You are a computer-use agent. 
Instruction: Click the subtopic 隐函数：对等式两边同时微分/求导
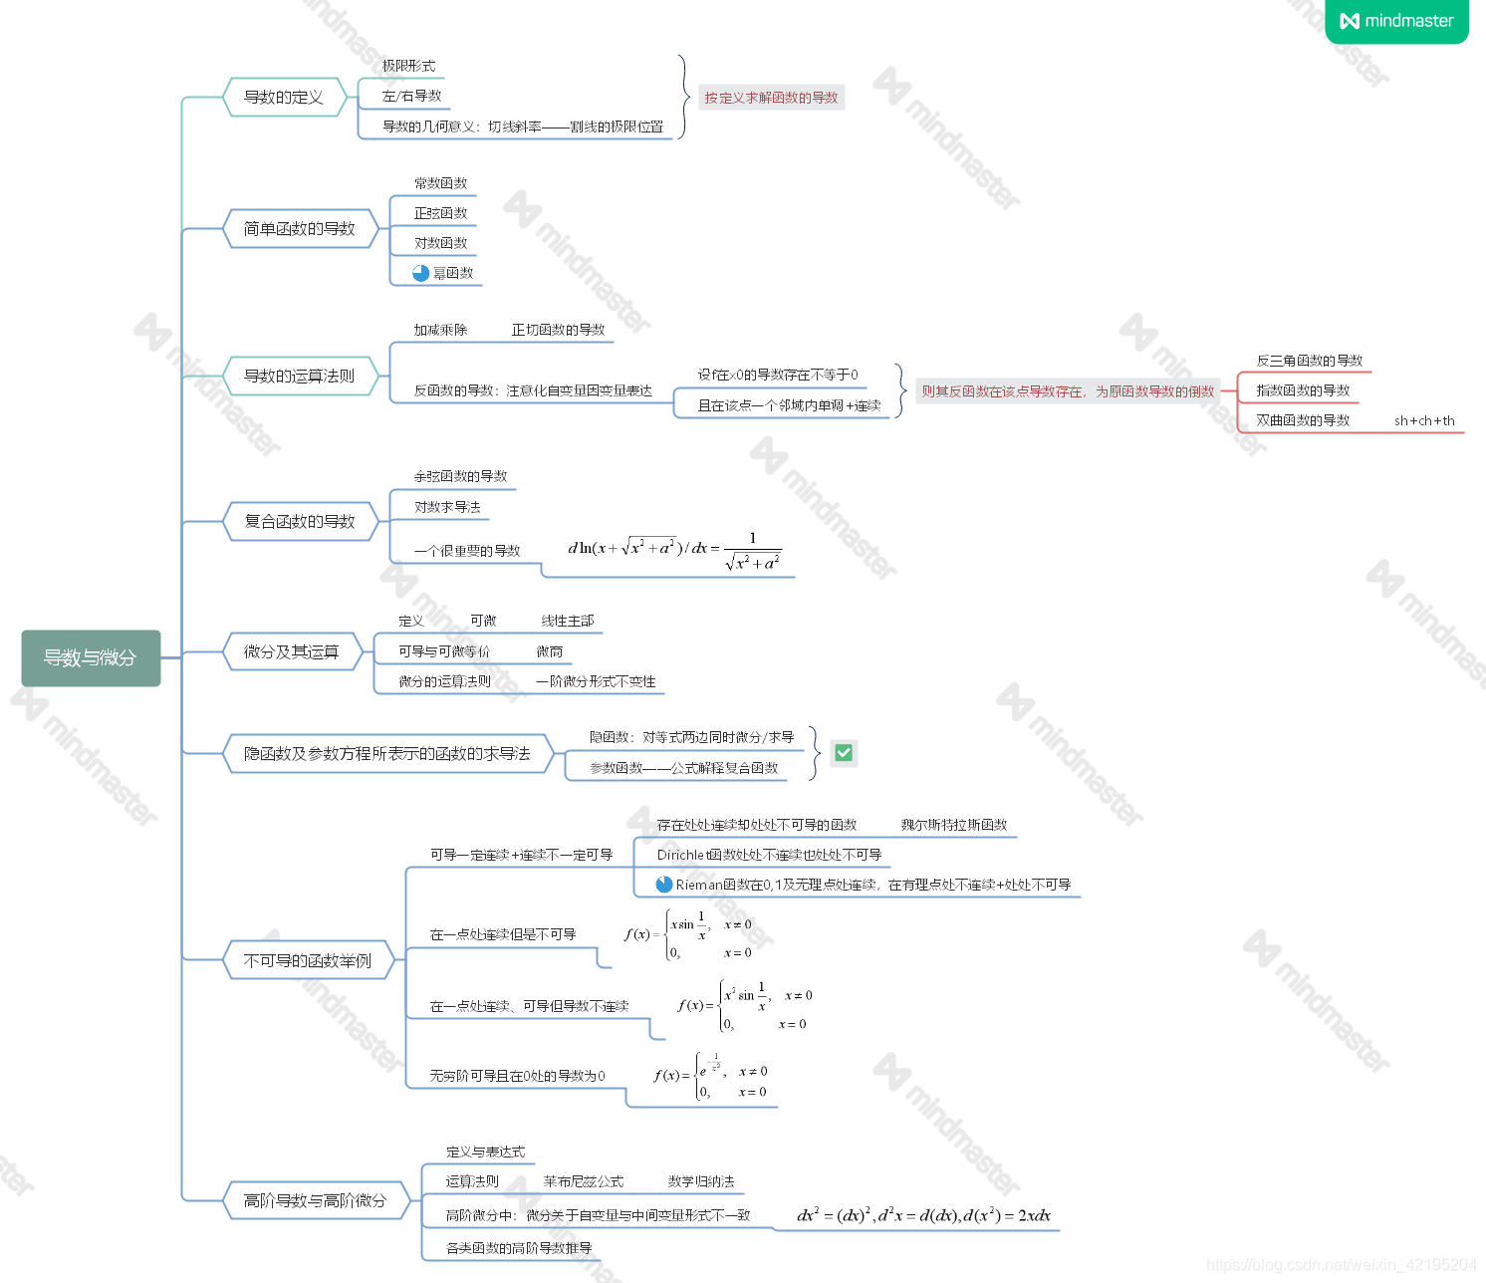click(692, 737)
